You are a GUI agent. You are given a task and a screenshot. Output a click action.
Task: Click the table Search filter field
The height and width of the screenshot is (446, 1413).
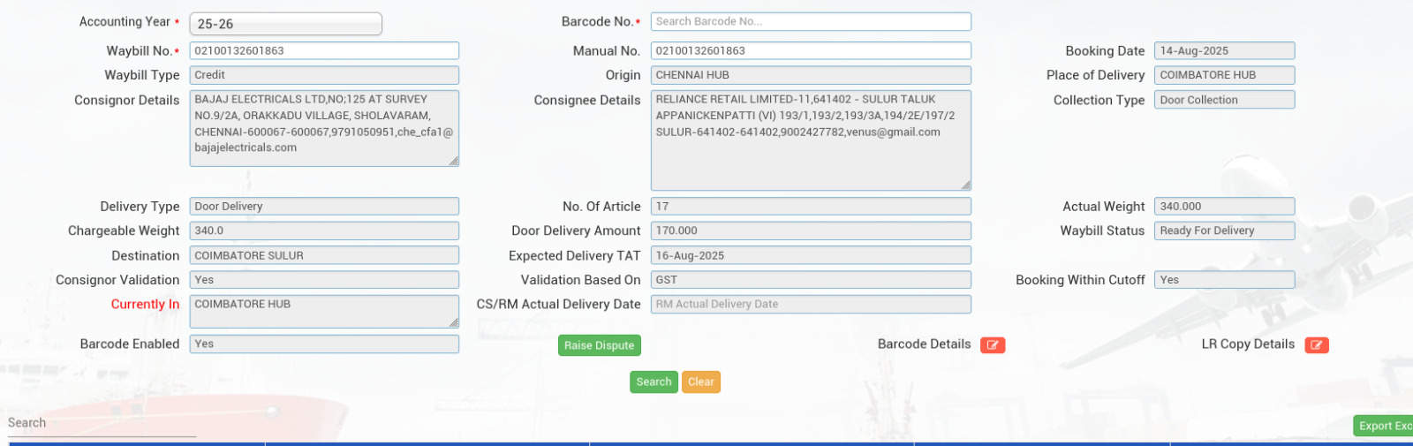click(102, 423)
